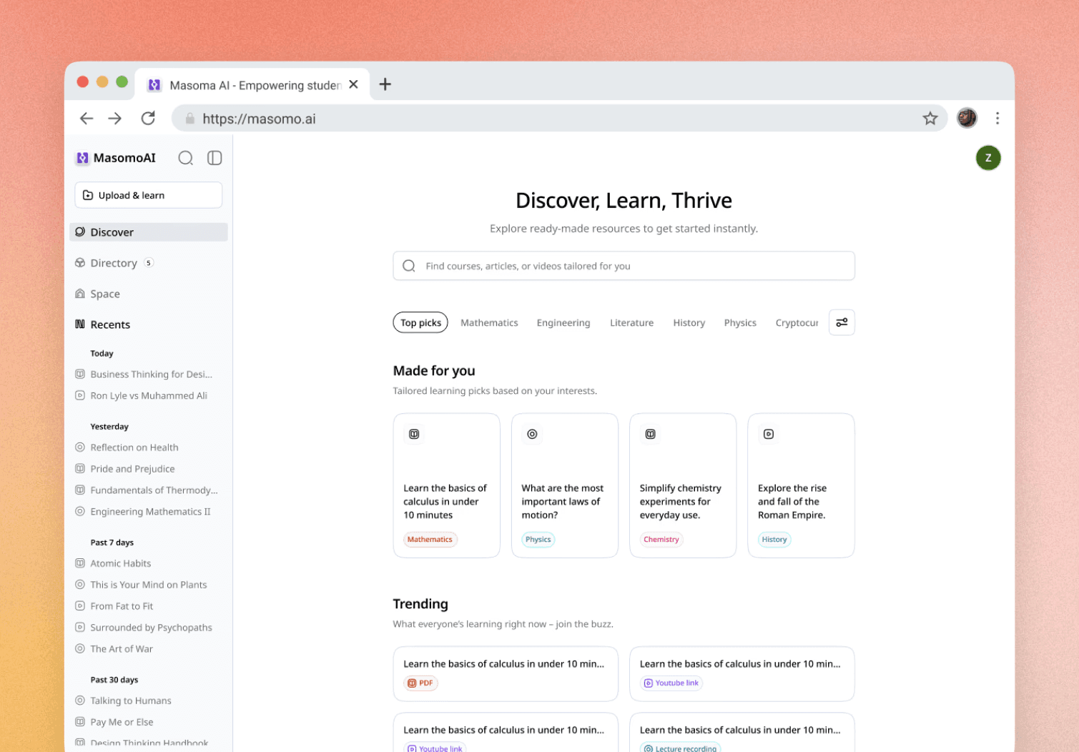Open Ron Lyle vs Muhammed Ali recent
1079x752 pixels.
coord(142,395)
